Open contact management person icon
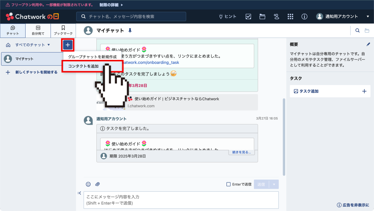 [276, 16]
